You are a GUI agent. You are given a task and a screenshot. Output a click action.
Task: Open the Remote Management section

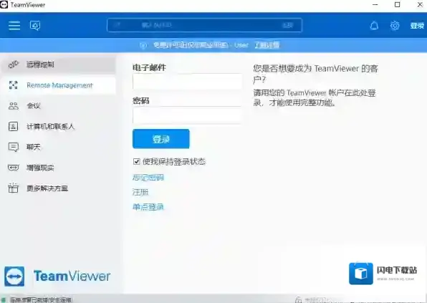58,85
